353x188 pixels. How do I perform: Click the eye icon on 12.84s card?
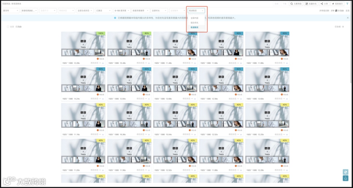[149, 99]
